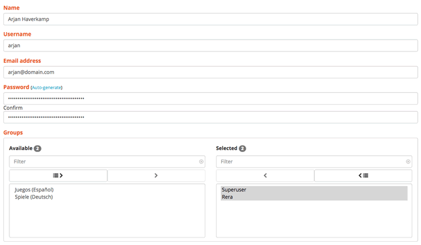421x245 pixels.
Task: Click the Filter box under Selected
Action: 314,161
